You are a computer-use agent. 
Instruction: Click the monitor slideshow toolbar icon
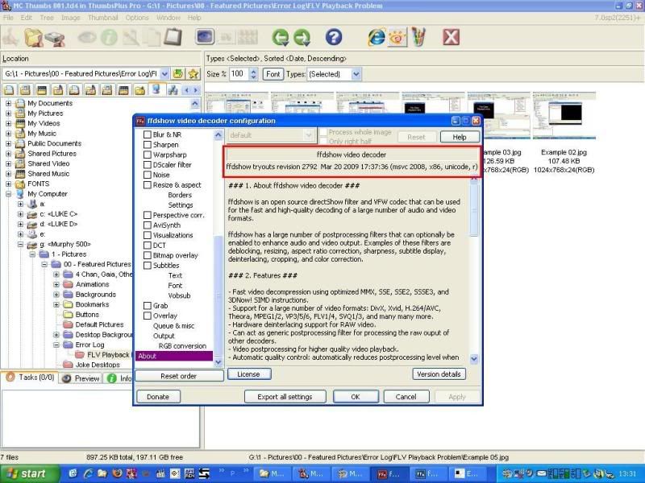(x=205, y=37)
